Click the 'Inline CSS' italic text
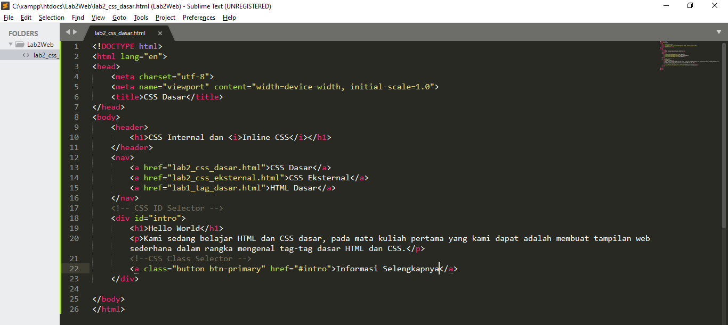The width and height of the screenshot is (728, 325). (x=266, y=137)
